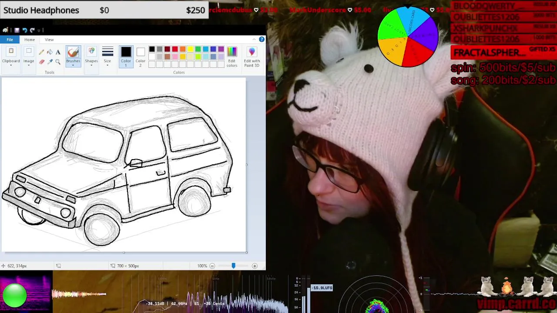
Task: Pick the indigo palette swatch
Action: [x=213, y=49]
